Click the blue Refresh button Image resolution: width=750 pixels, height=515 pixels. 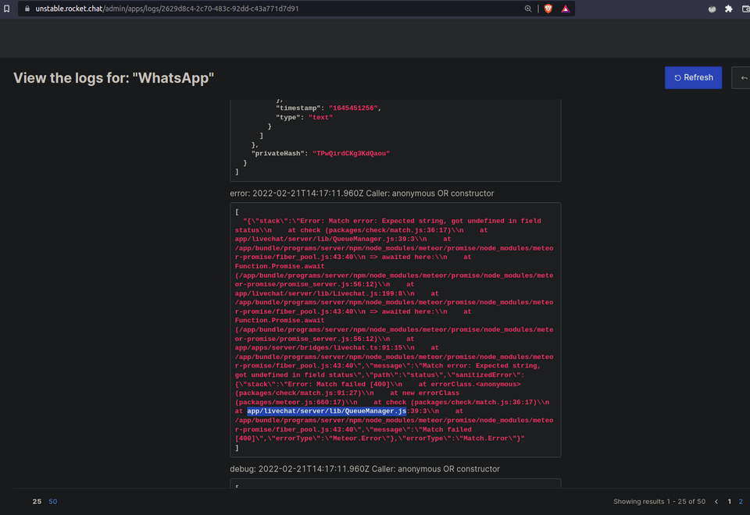(x=693, y=77)
